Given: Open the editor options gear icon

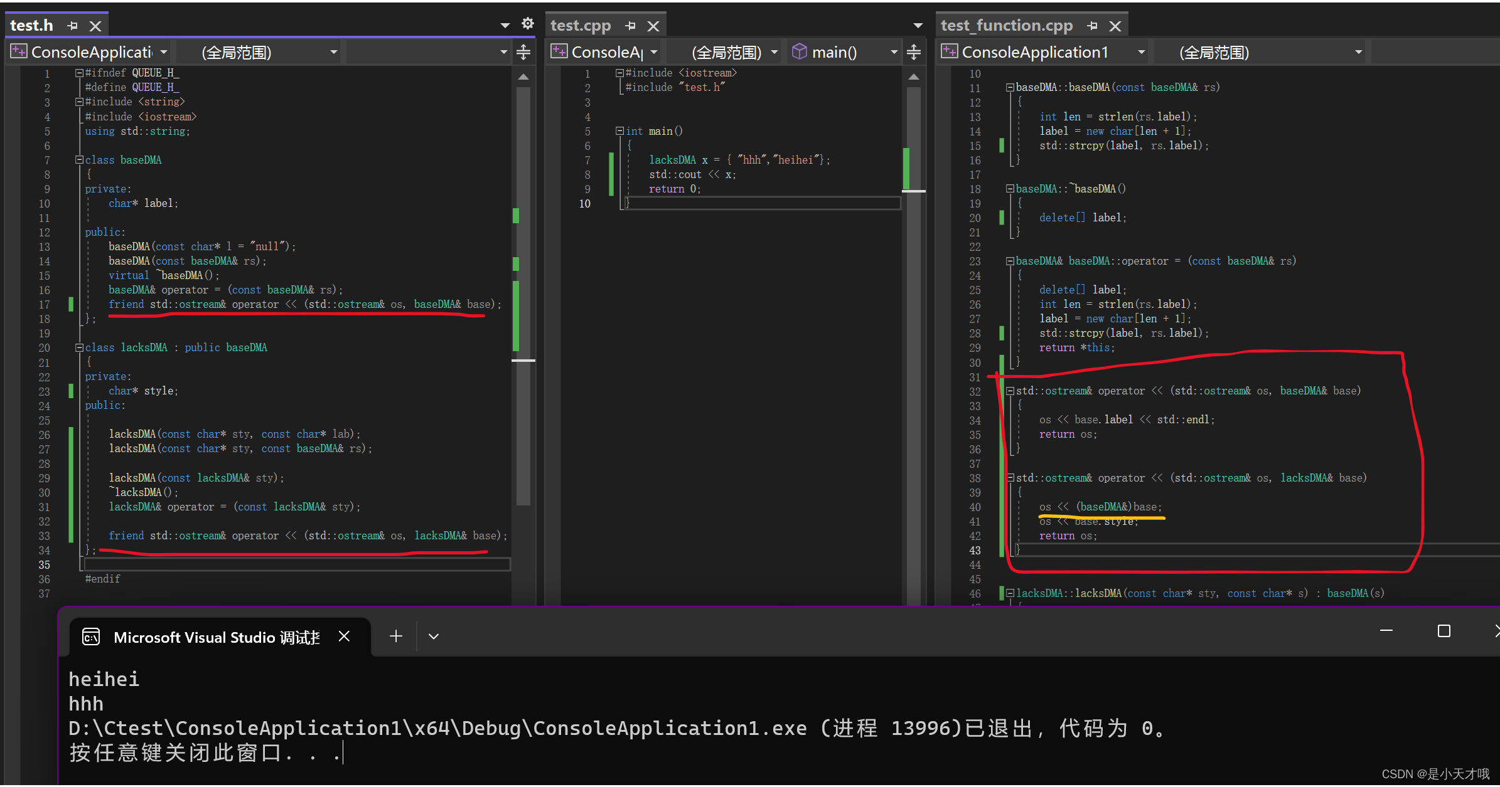Looking at the screenshot, I should pos(527,23).
